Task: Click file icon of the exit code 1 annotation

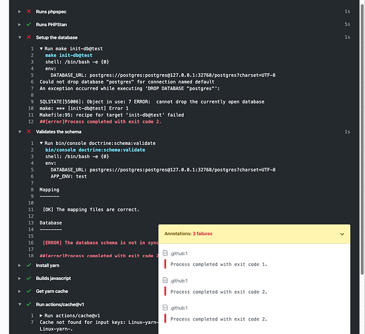Action: coord(165,253)
